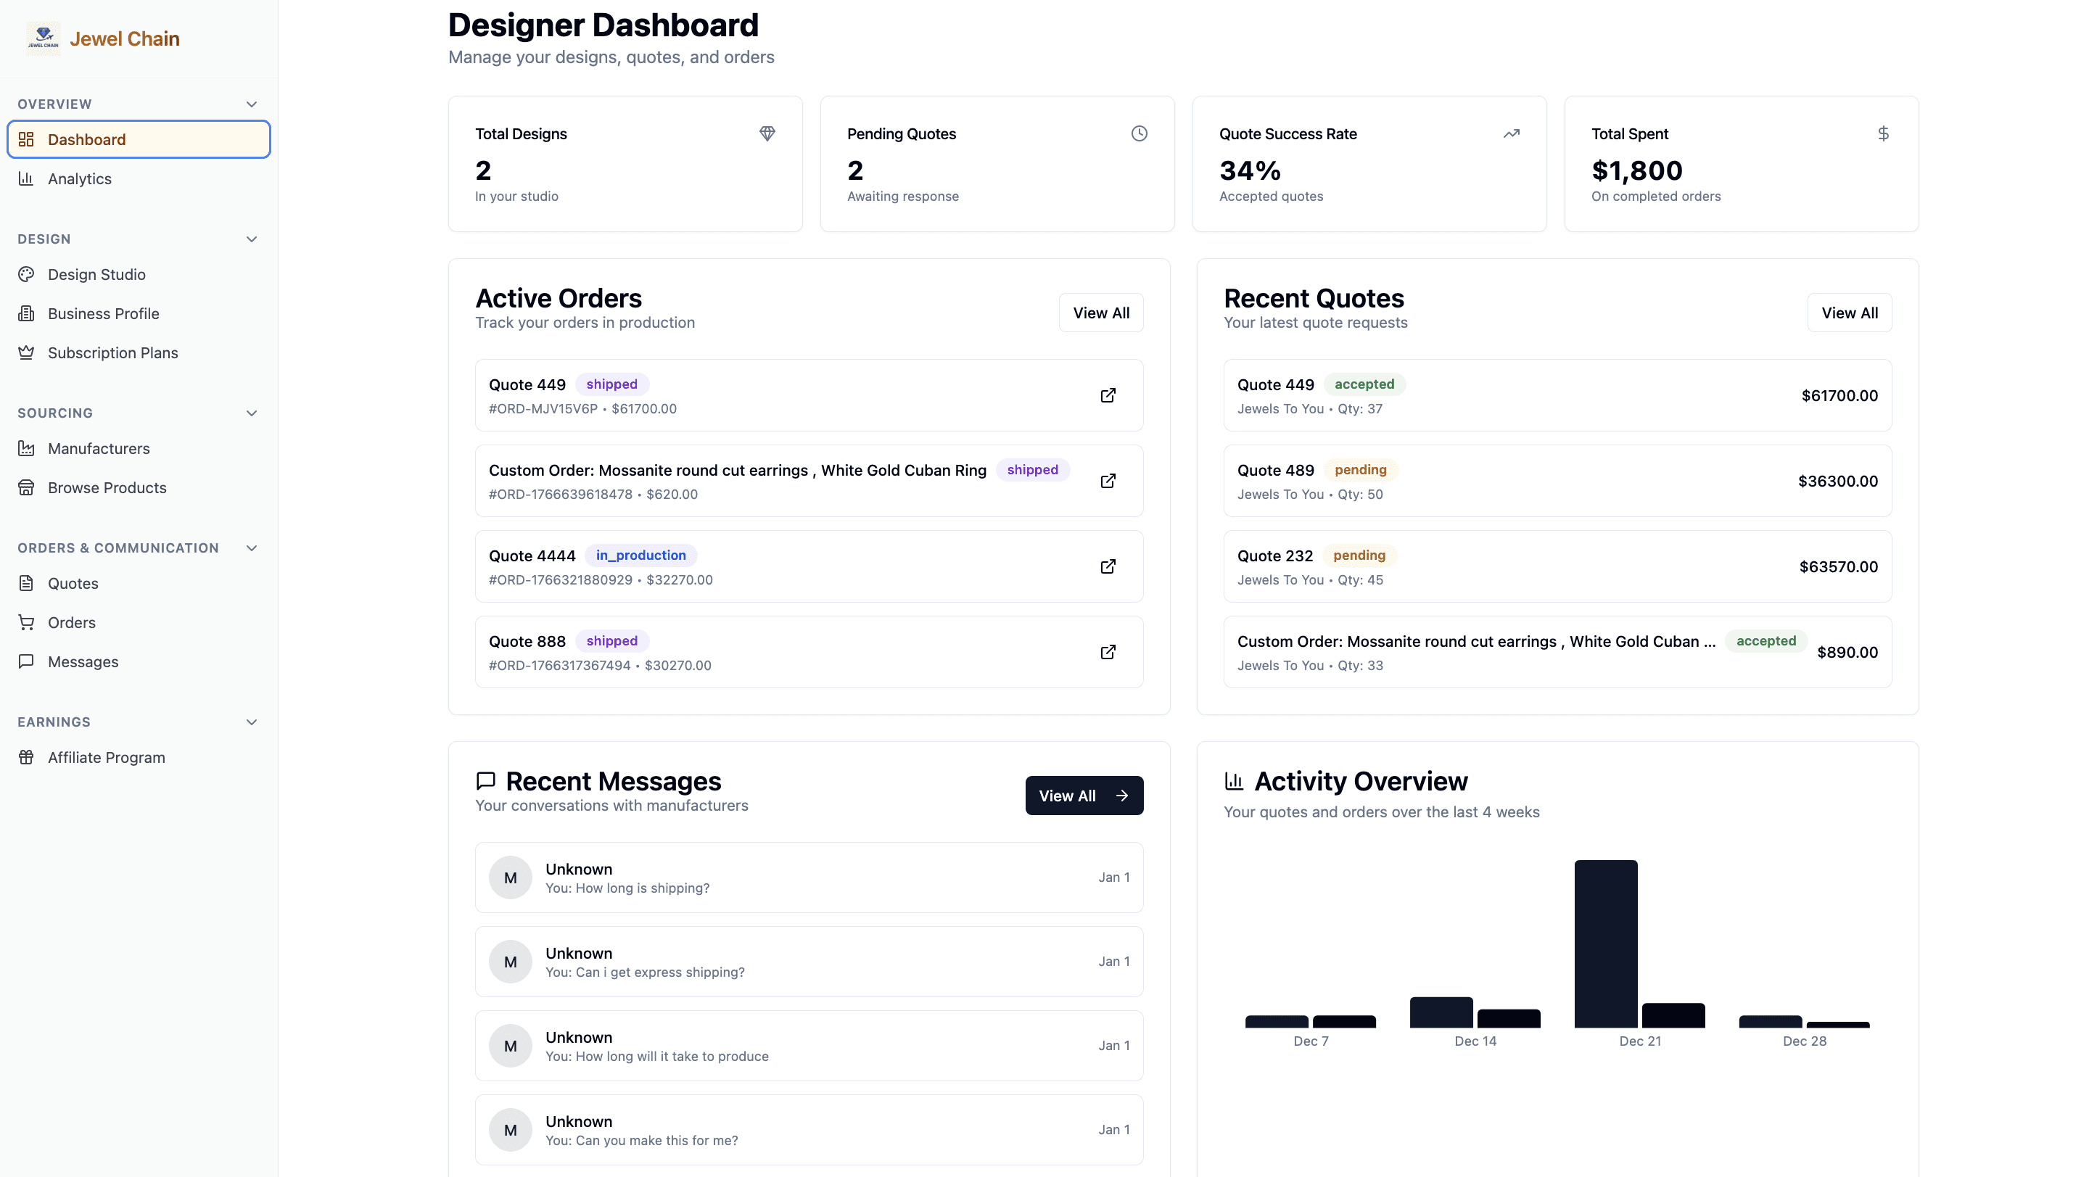This screenshot has width=2089, height=1177.
Task: Open external link for Quote 449 order
Action: [1108, 395]
